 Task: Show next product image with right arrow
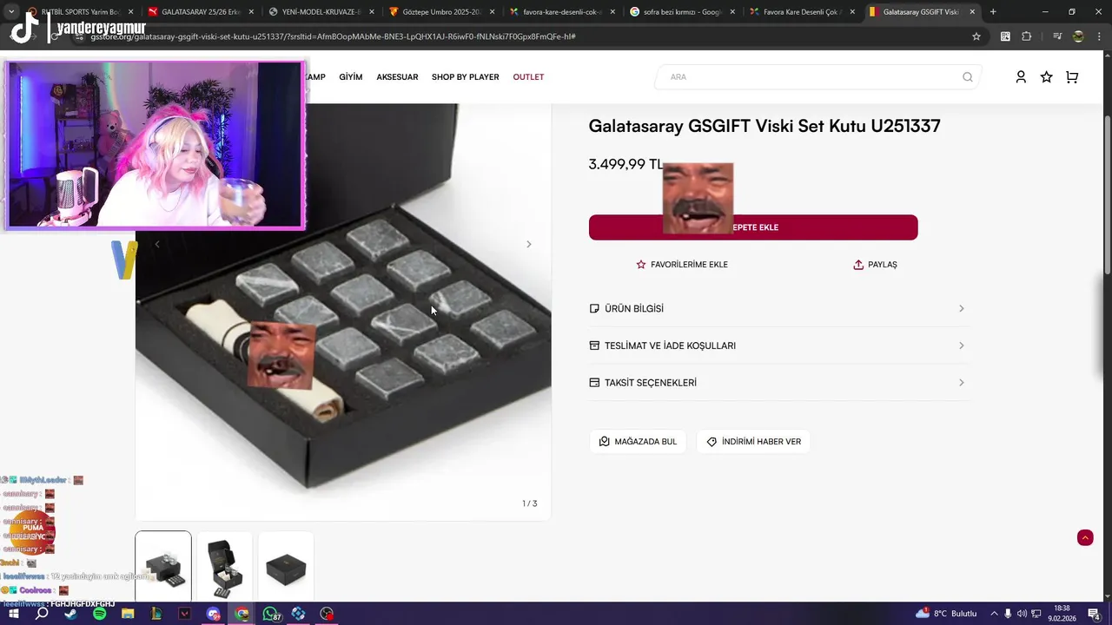[528, 244]
